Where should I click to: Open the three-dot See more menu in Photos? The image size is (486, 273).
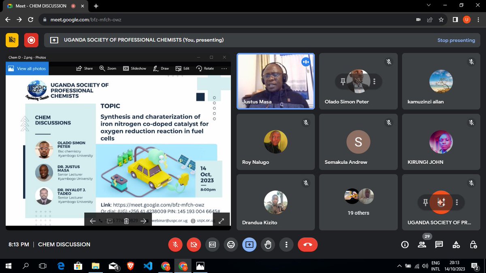(224, 68)
